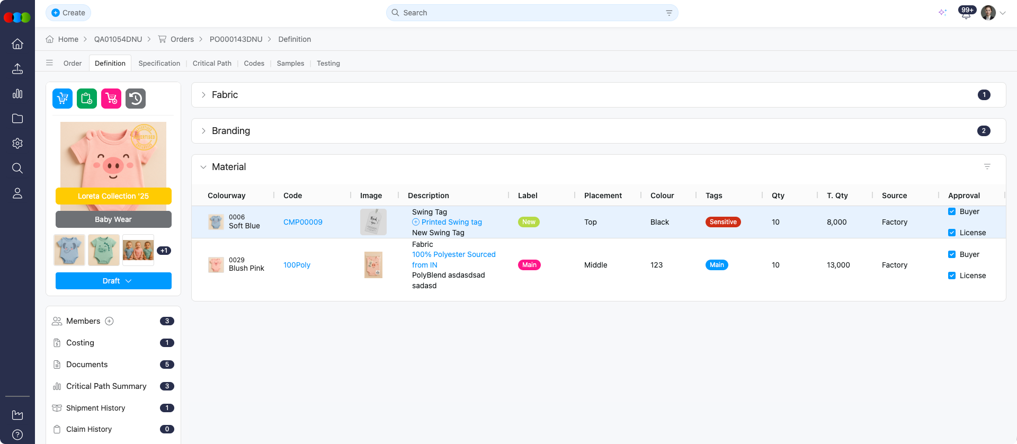The image size is (1017, 444).
Task: Open the grey history clock icon
Action: tap(136, 99)
